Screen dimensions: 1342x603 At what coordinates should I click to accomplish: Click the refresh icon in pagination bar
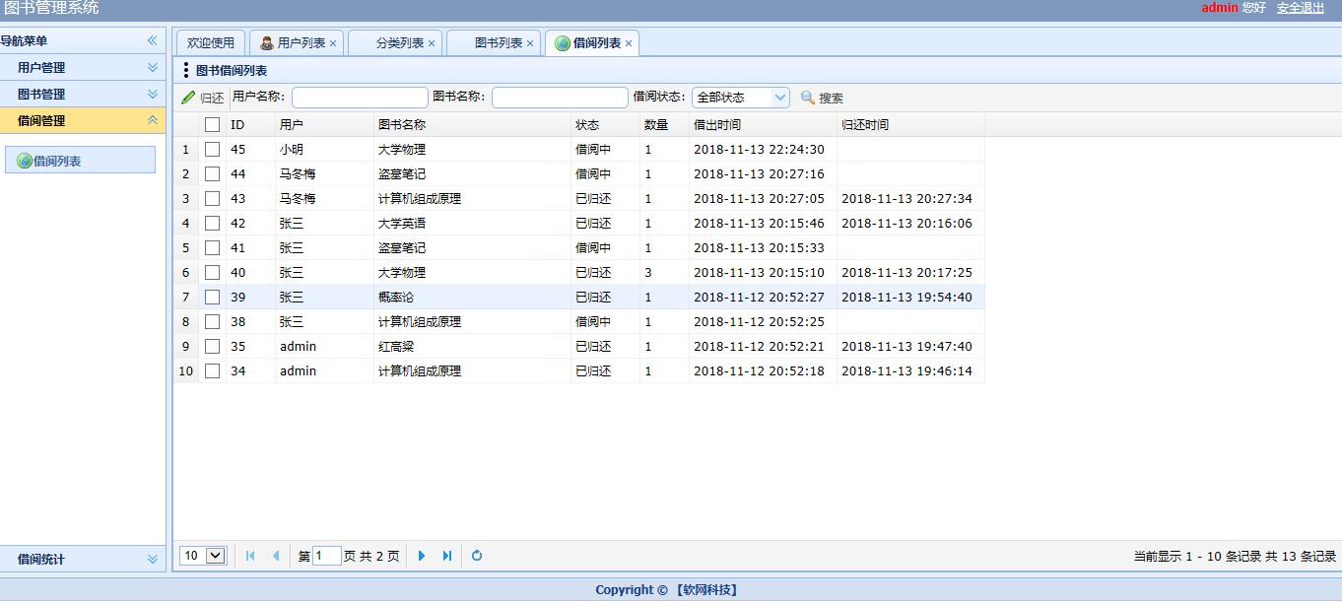coord(477,556)
